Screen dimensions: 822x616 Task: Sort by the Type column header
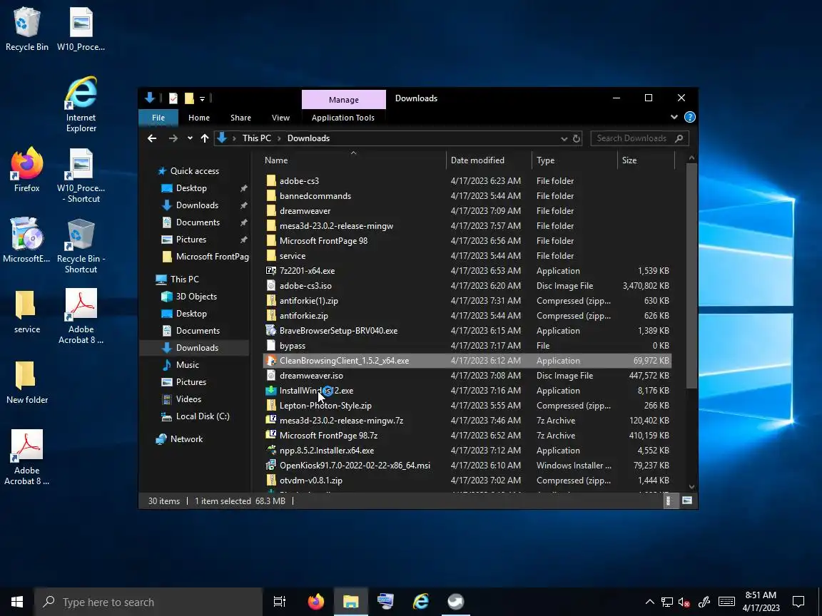click(575, 160)
